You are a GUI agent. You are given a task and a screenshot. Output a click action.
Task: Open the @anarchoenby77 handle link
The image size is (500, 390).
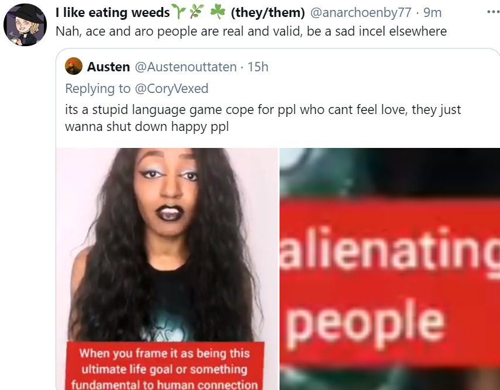click(x=361, y=13)
